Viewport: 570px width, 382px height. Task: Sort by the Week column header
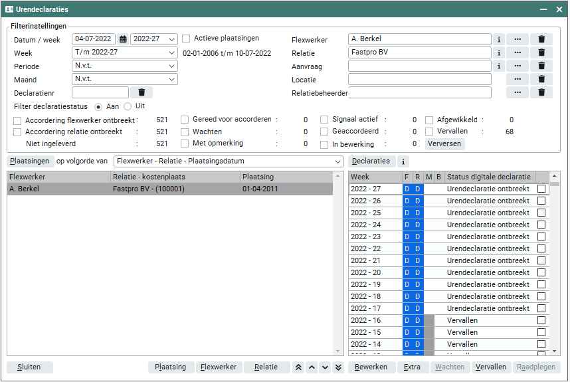pyautogui.click(x=375, y=177)
